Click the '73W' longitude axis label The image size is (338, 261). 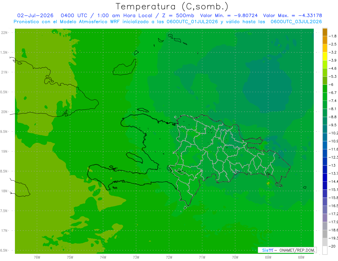coord(136,257)
